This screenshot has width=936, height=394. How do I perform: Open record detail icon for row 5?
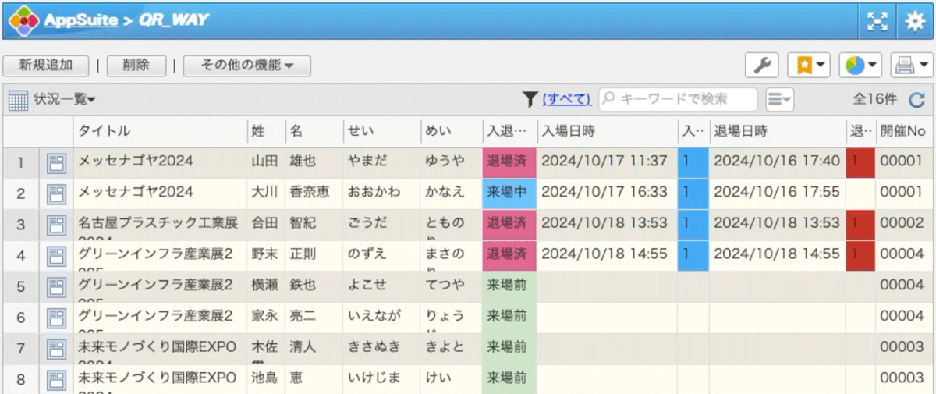coord(56,286)
